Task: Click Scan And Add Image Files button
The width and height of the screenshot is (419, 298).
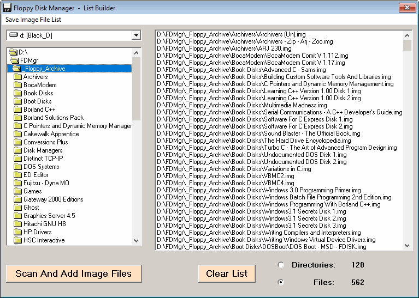Action: click(x=74, y=273)
